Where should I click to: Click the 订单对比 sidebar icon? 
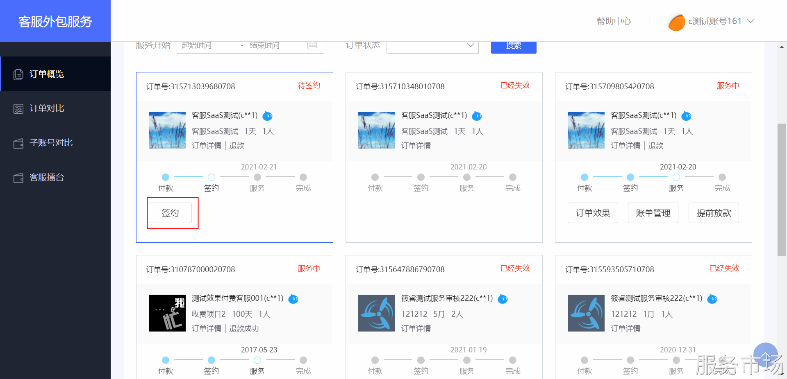point(18,109)
